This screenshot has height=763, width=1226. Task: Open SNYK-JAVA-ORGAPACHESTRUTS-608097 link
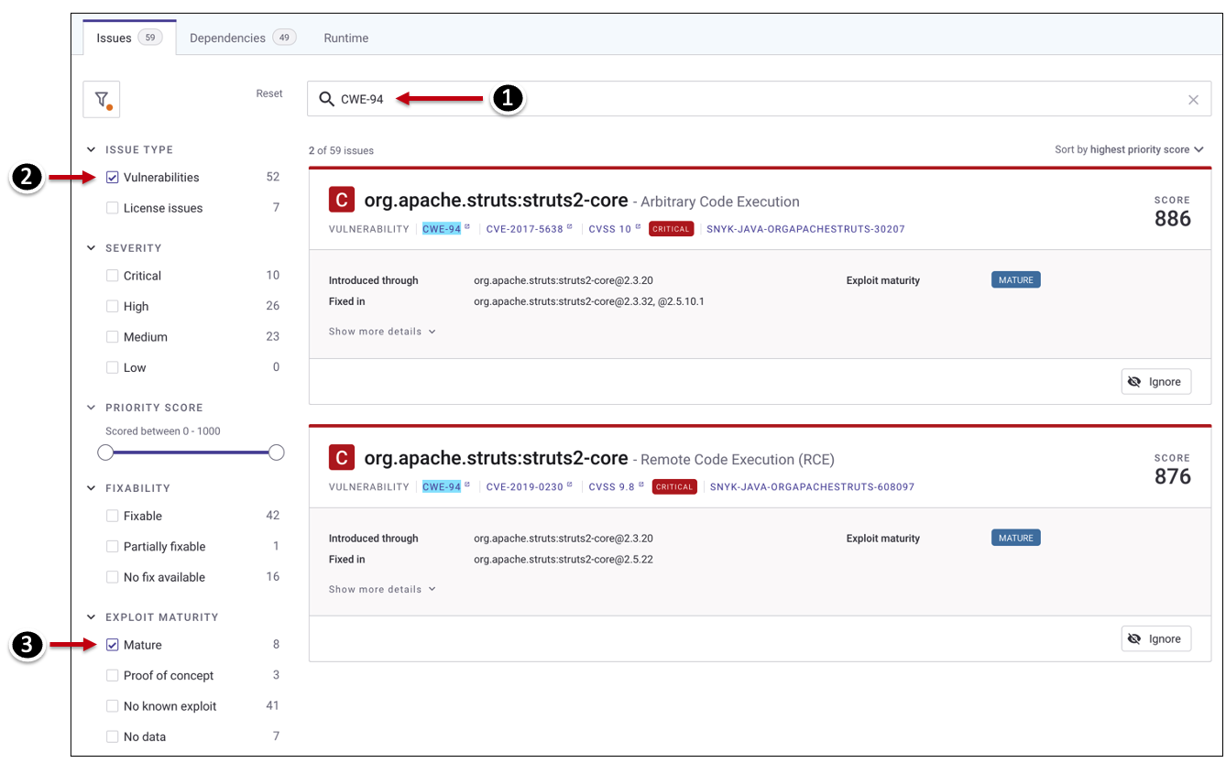click(x=812, y=487)
